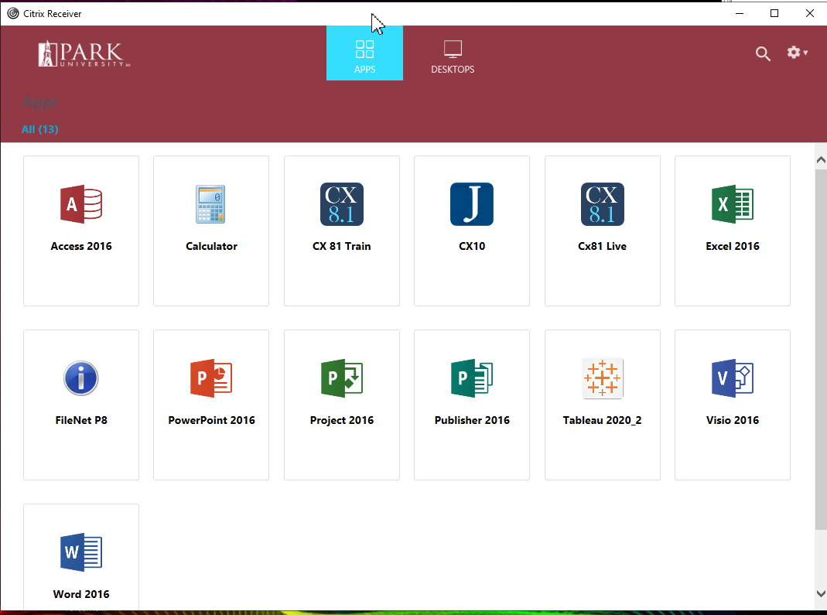The width and height of the screenshot is (827, 615).
Task: Open the Word 2016 icon
Action: point(81,552)
